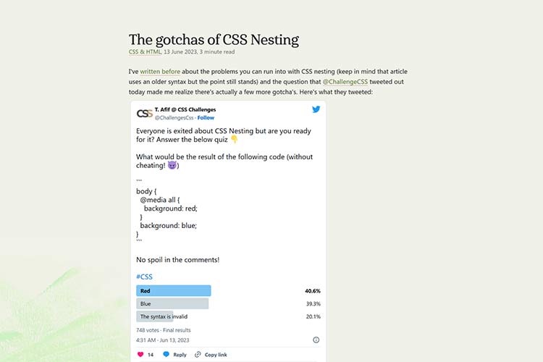Click T. Afif @ CSS Challenges name
543x362 pixels.
185,109
